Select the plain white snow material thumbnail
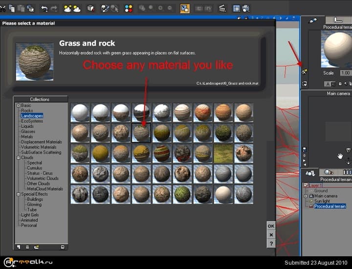 click(80, 112)
